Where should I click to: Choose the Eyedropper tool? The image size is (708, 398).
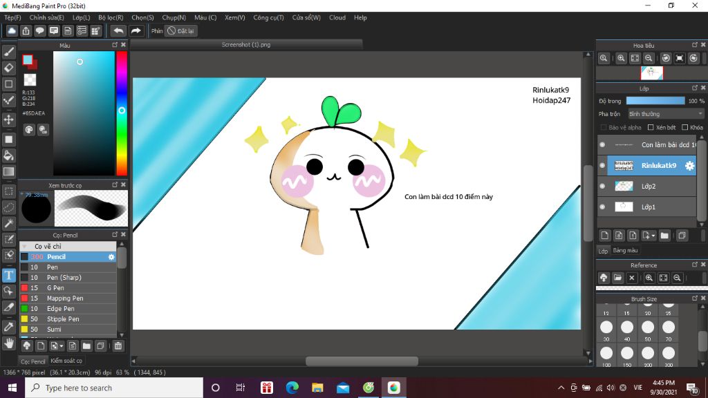point(9,325)
